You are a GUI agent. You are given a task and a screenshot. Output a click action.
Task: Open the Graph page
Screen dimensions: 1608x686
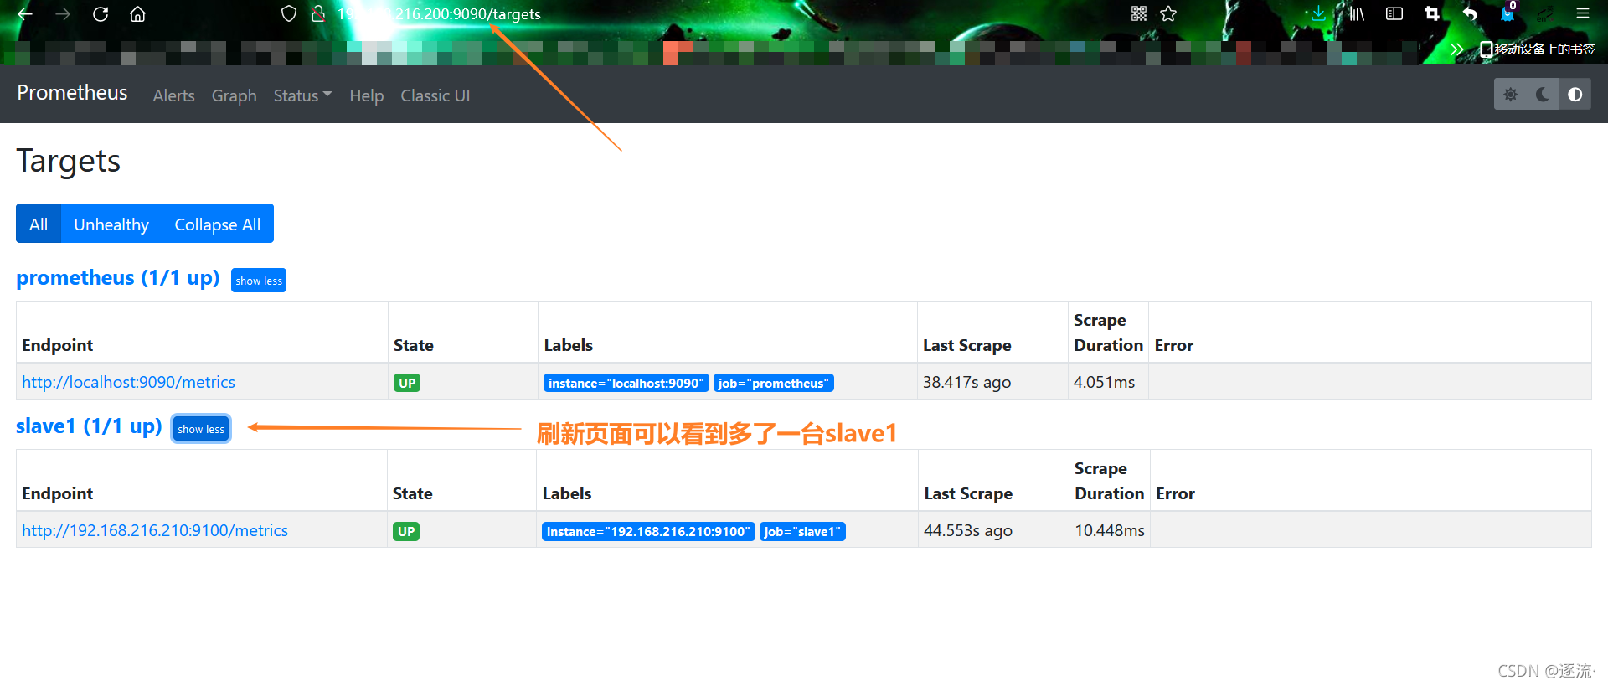click(x=234, y=95)
